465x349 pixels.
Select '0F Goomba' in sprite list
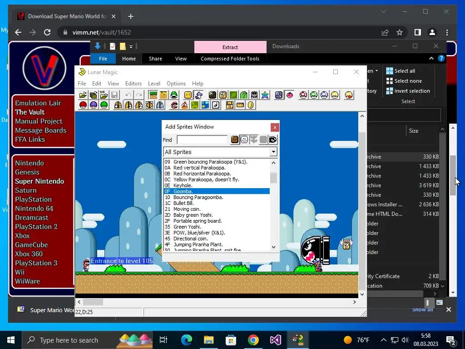coord(217,191)
